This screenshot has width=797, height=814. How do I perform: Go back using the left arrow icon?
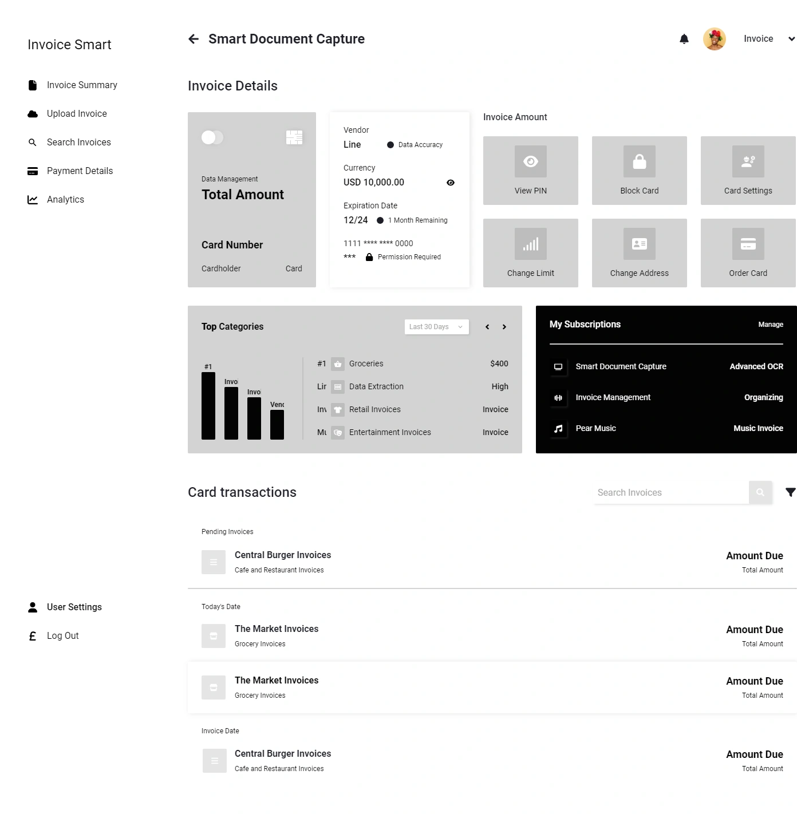[194, 39]
